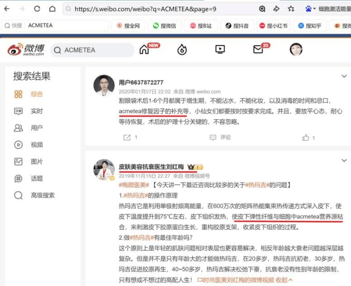Click the Weibo search field with ACMETEA
This screenshot has height=286, width=351.
(x=92, y=50)
